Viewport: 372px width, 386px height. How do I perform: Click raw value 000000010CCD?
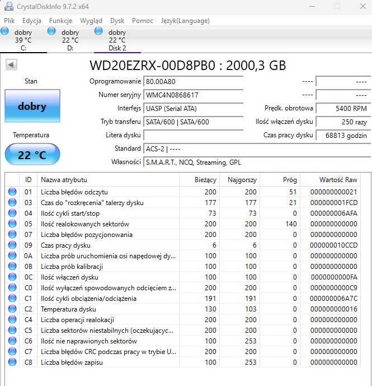pos(333,245)
